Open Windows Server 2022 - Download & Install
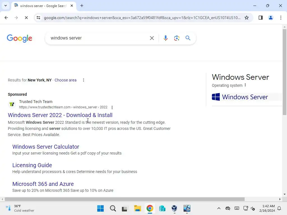Screen dimensions: 287x215 [x=60, y=115]
